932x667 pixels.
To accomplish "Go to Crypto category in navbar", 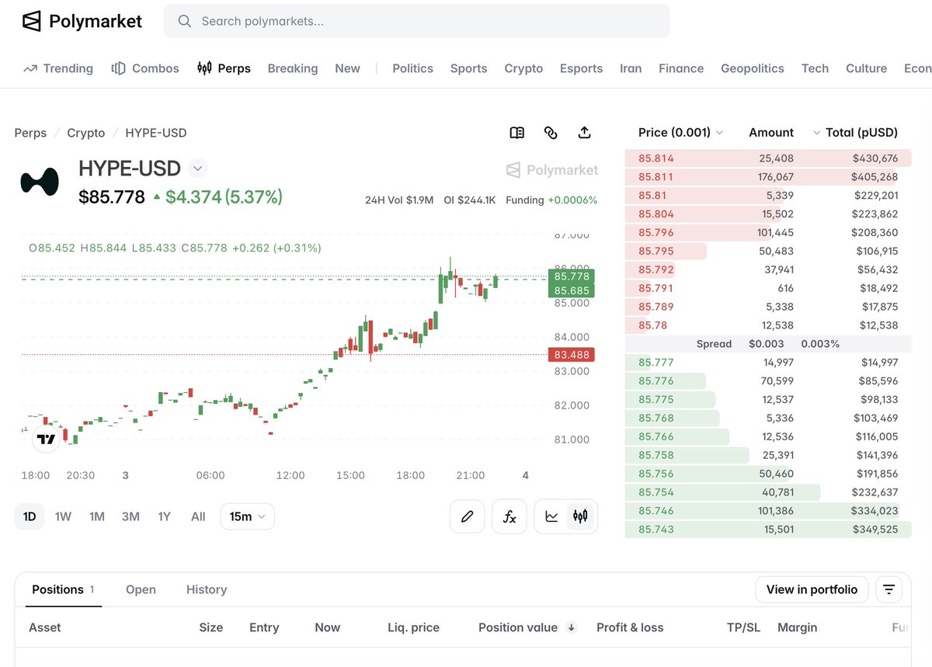I will 523,68.
